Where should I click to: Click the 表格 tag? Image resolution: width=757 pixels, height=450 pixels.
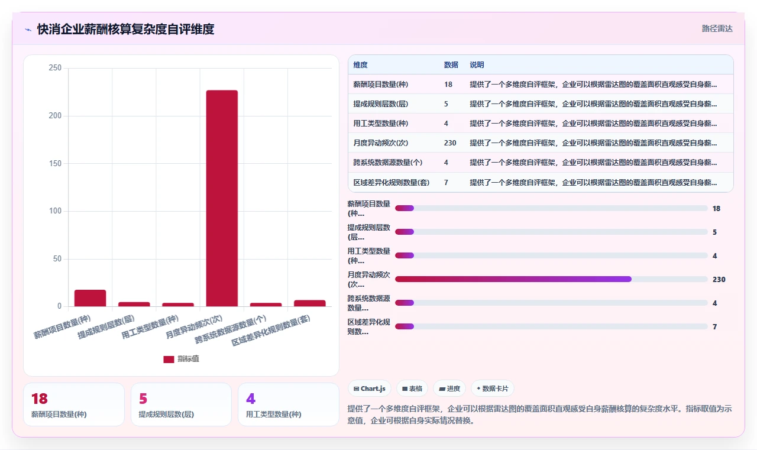(x=412, y=389)
